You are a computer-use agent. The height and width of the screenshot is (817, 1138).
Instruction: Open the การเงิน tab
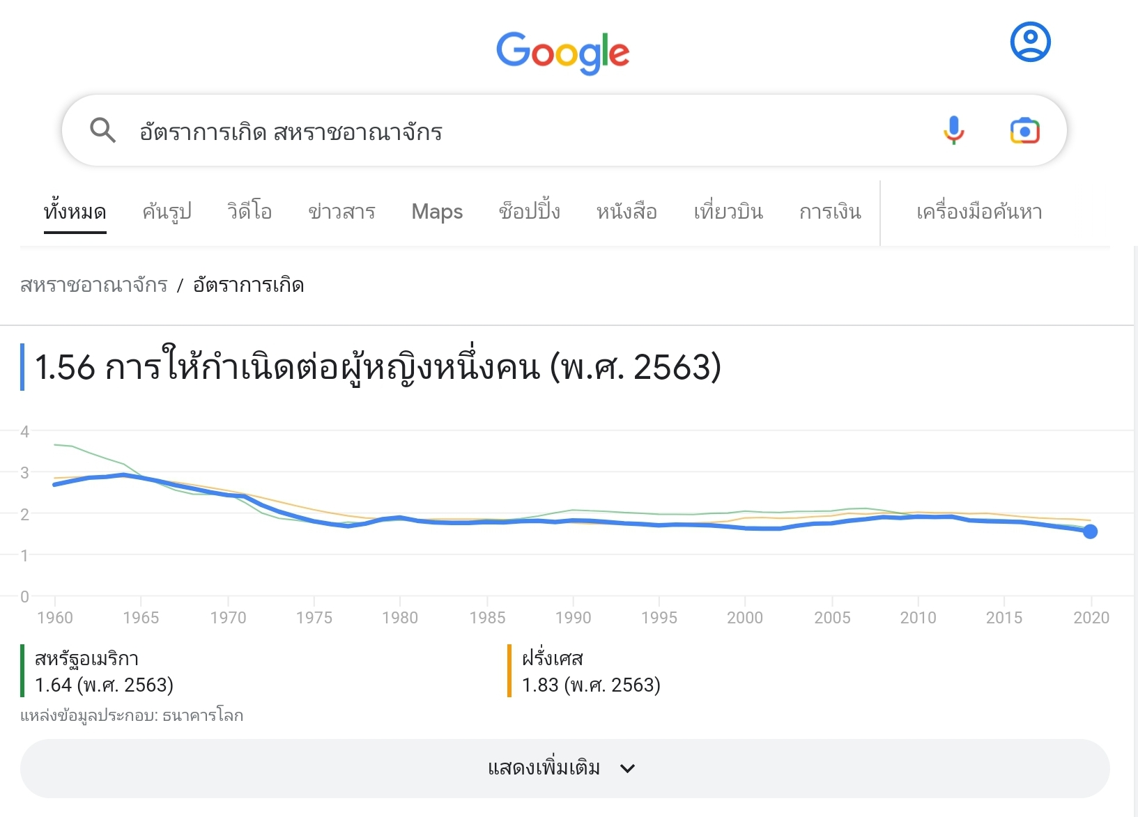[830, 211]
